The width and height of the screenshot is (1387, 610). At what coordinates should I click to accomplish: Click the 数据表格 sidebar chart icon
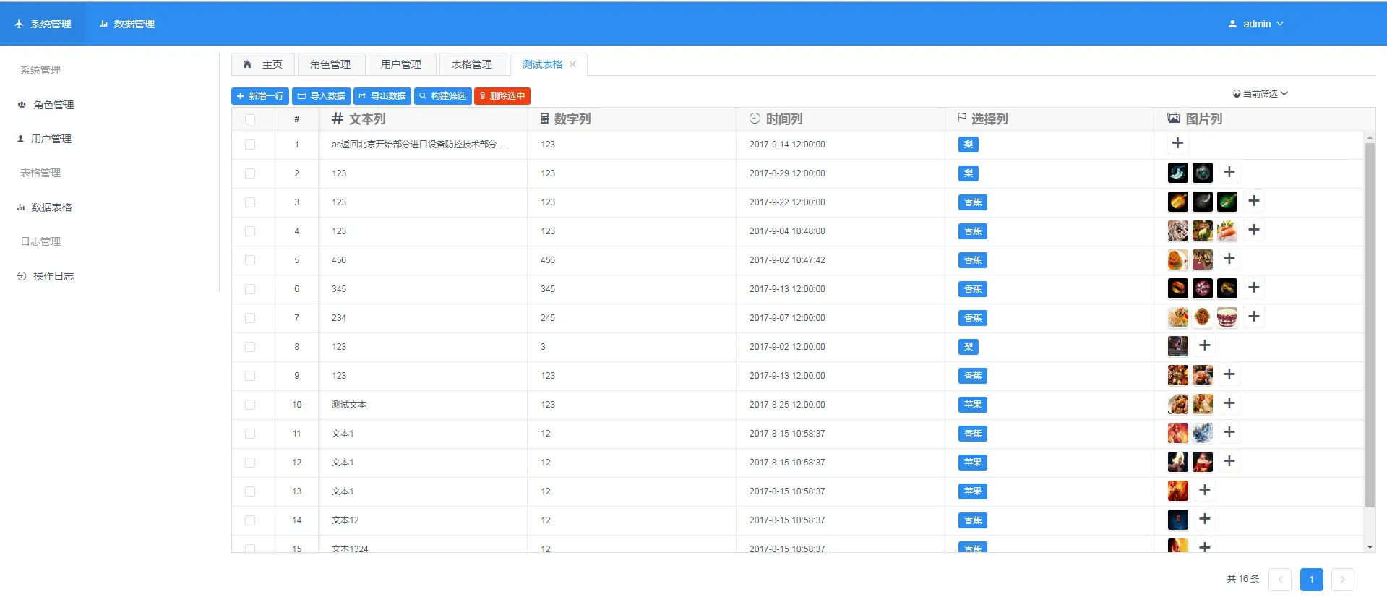[21, 207]
